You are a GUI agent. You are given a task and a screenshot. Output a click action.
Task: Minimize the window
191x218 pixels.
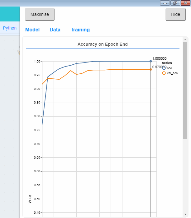pos(165,3)
